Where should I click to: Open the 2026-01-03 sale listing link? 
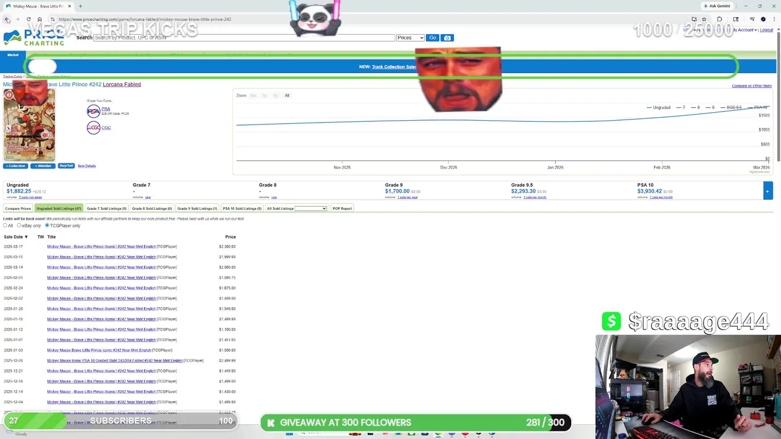click(99, 350)
